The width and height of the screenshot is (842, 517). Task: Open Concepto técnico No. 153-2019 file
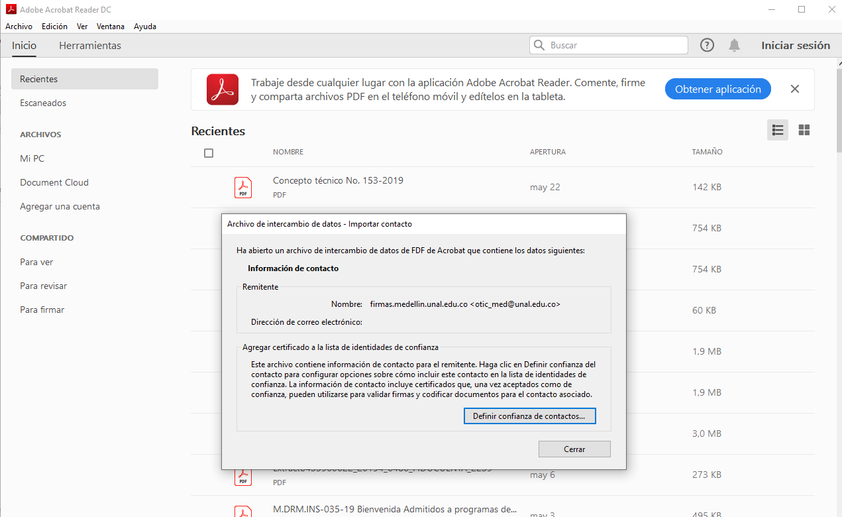(338, 180)
